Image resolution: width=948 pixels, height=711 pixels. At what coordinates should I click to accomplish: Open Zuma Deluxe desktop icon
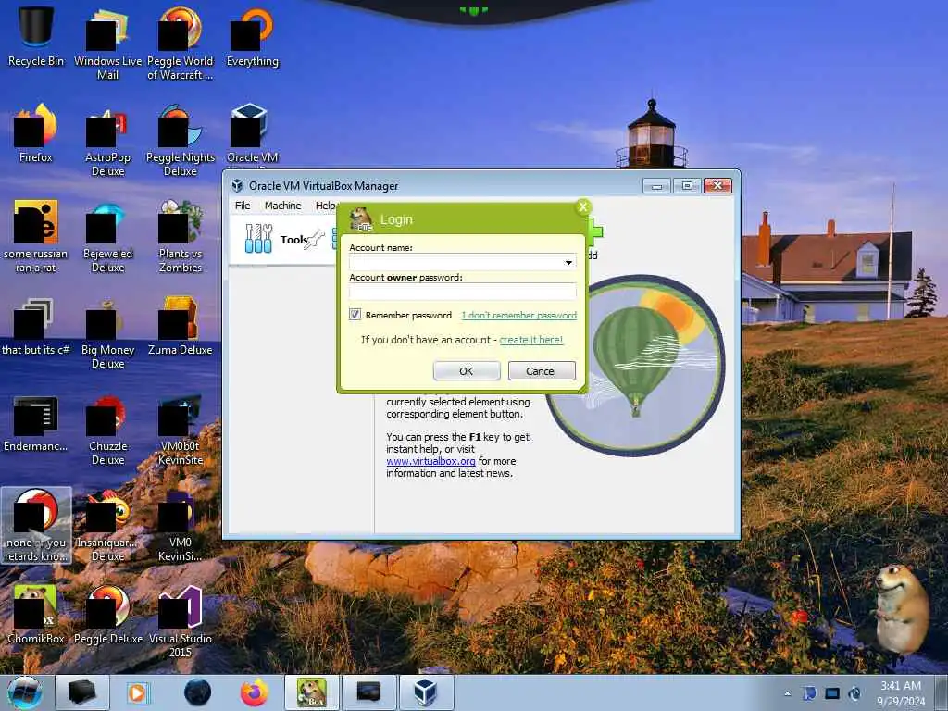pyautogui.click(x=180, y=326)
